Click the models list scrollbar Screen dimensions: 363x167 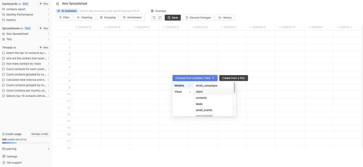(234, 88)
